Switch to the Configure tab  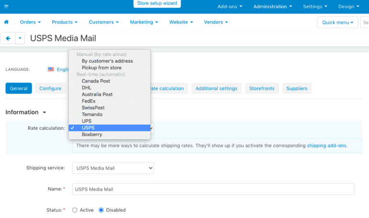50,89
